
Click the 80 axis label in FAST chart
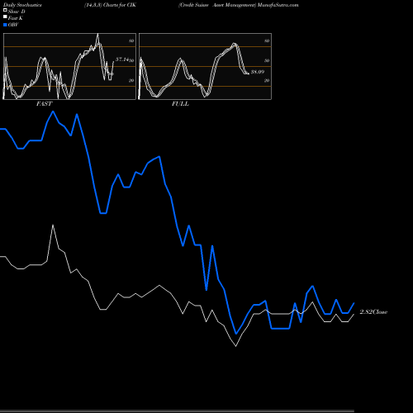pyautogui.click(x=131, y=40)
